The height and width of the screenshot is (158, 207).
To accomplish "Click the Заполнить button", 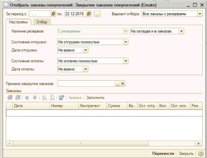I will (95, 98).
